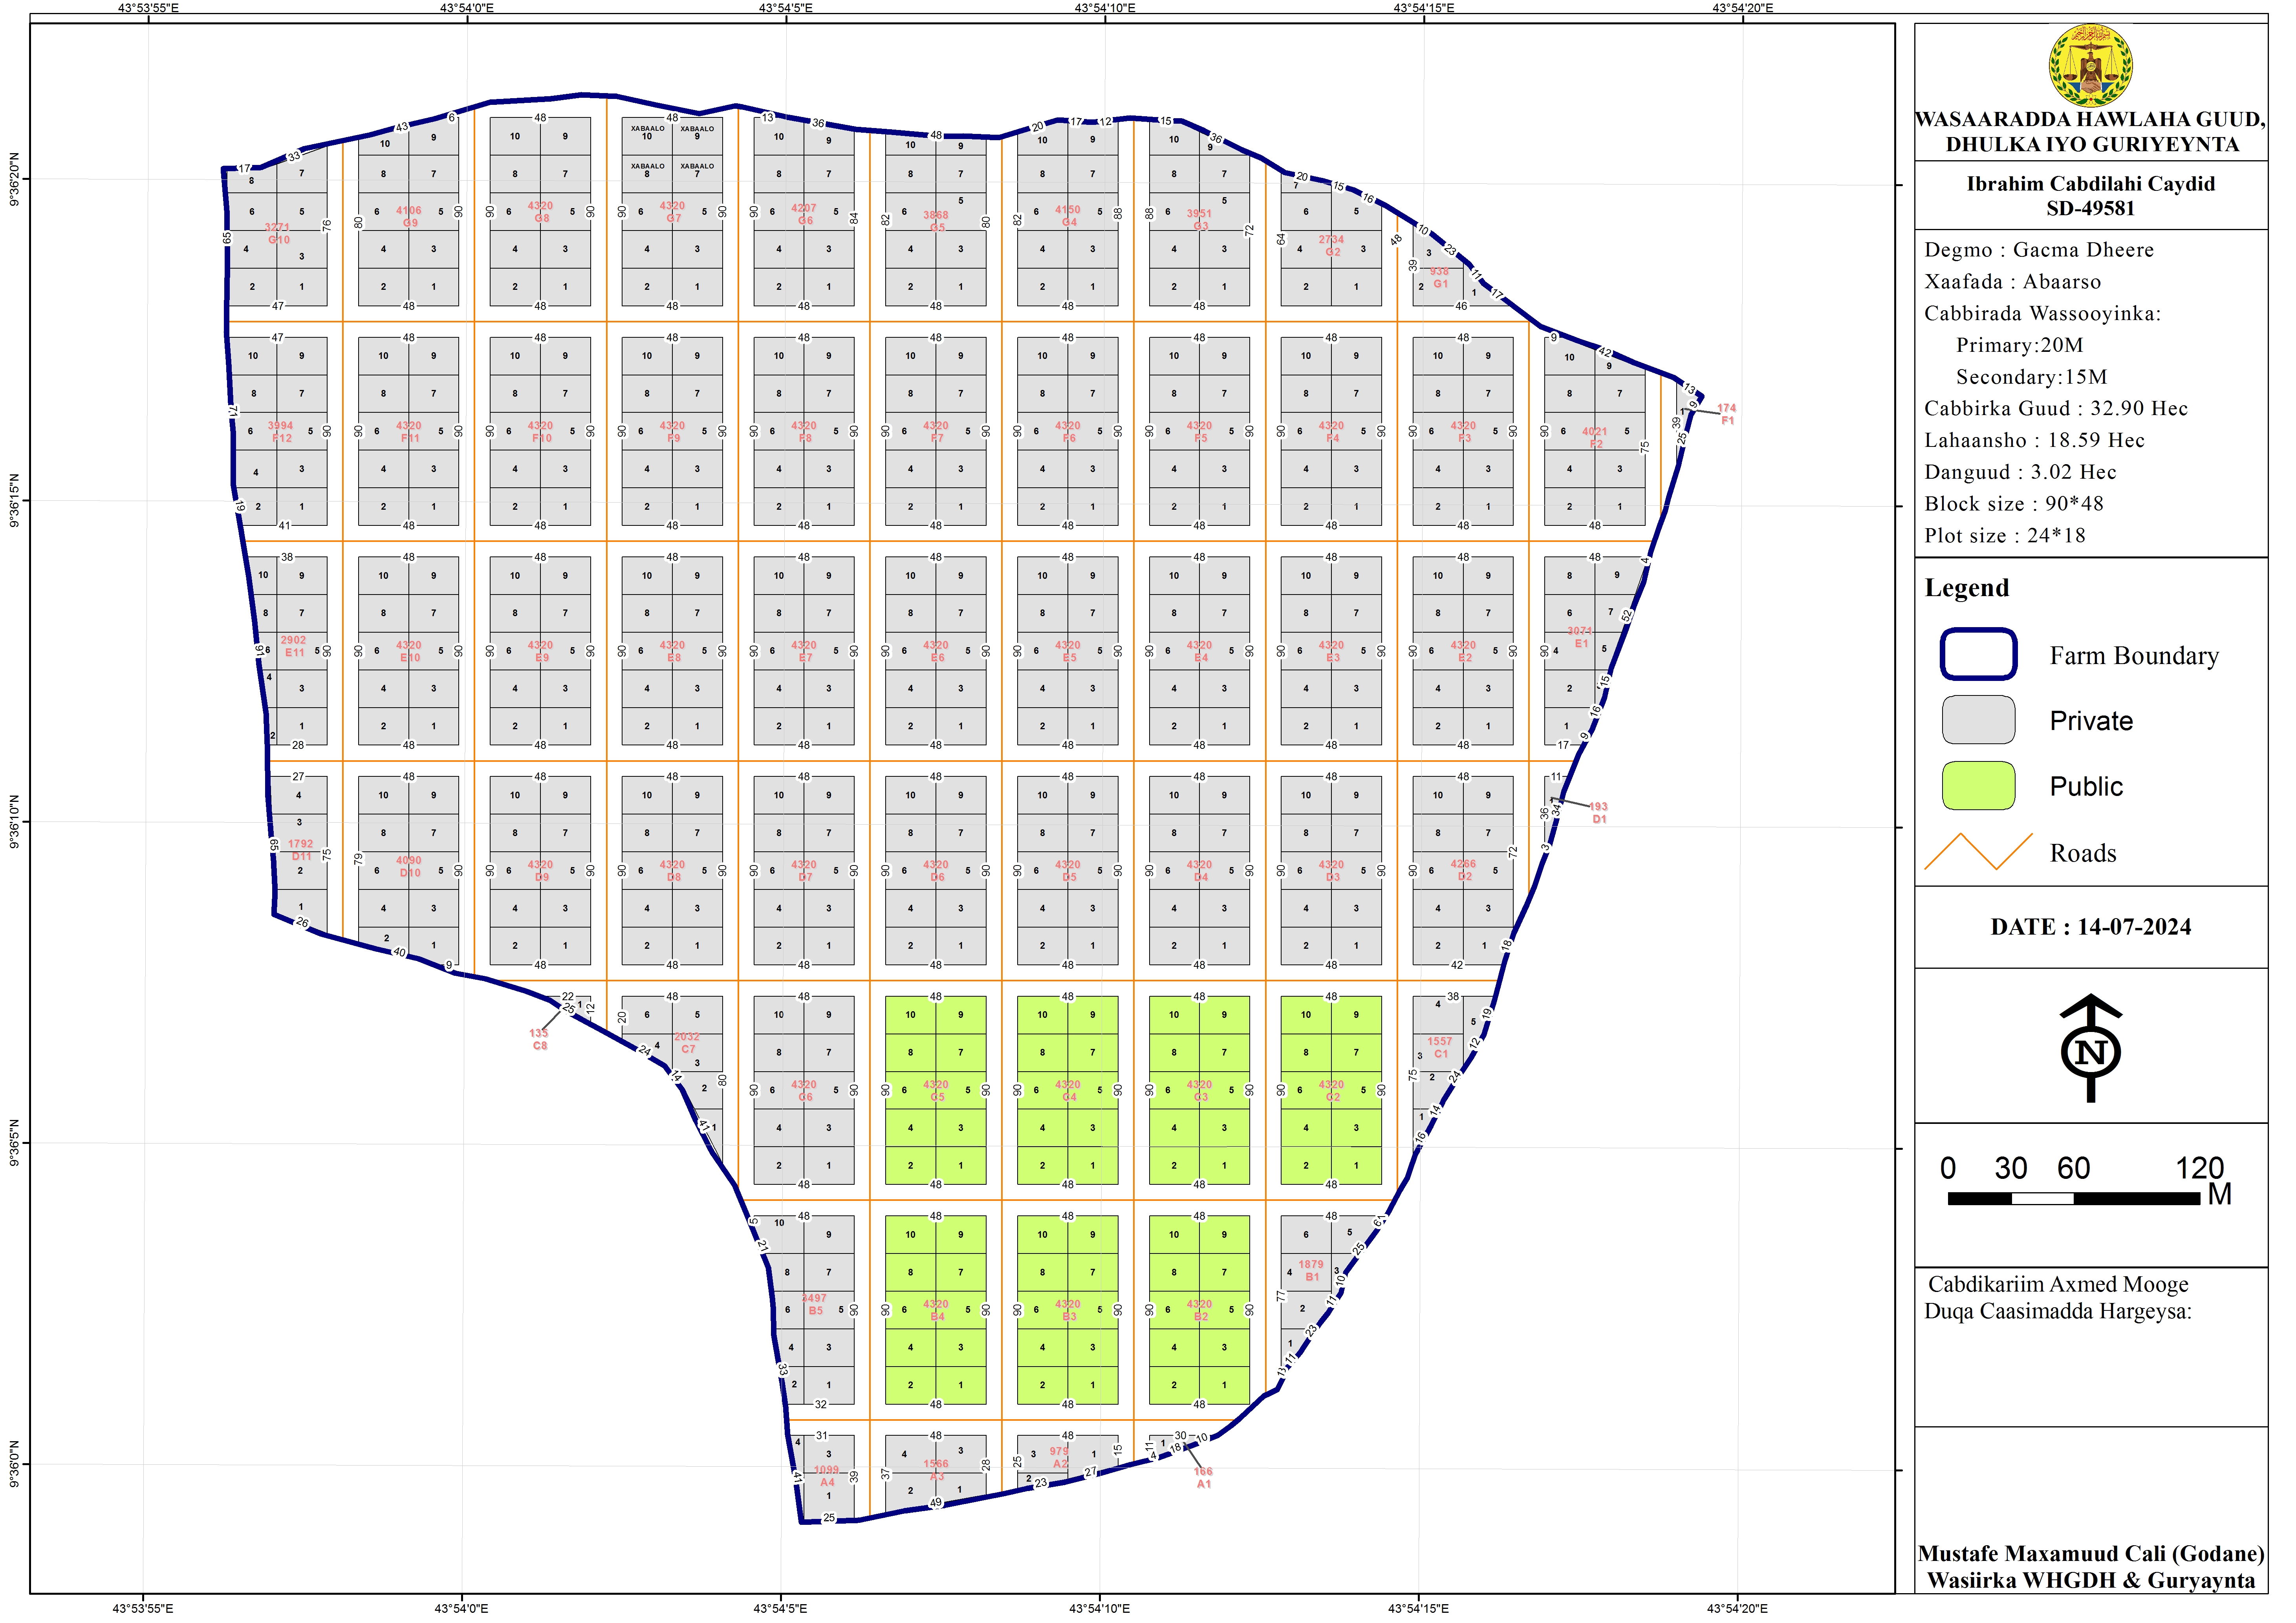This screenshot has height=1623, width=2296.
Task: Click the block label "3994 F12"
Action: click(280, 432)
